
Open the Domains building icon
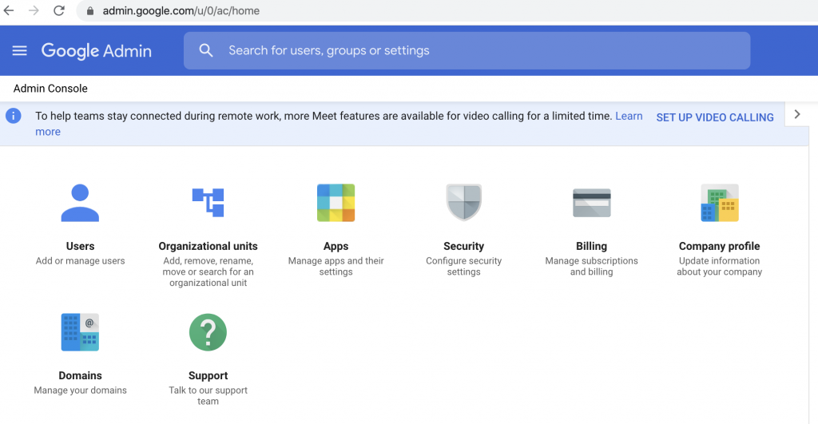(x=80, y=332)
